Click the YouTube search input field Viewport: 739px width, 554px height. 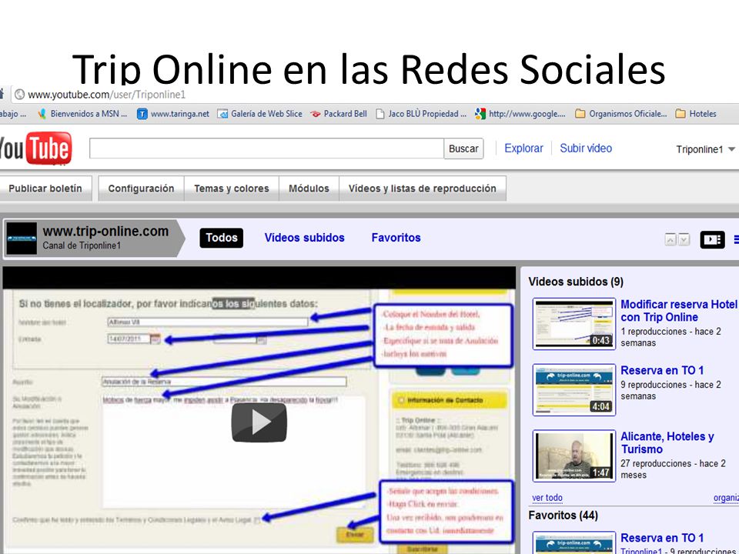[267, 149]
